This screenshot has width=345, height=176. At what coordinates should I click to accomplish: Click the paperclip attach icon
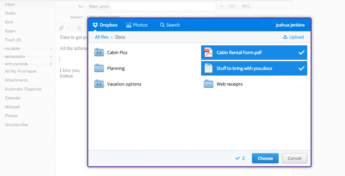coord(61,28)
